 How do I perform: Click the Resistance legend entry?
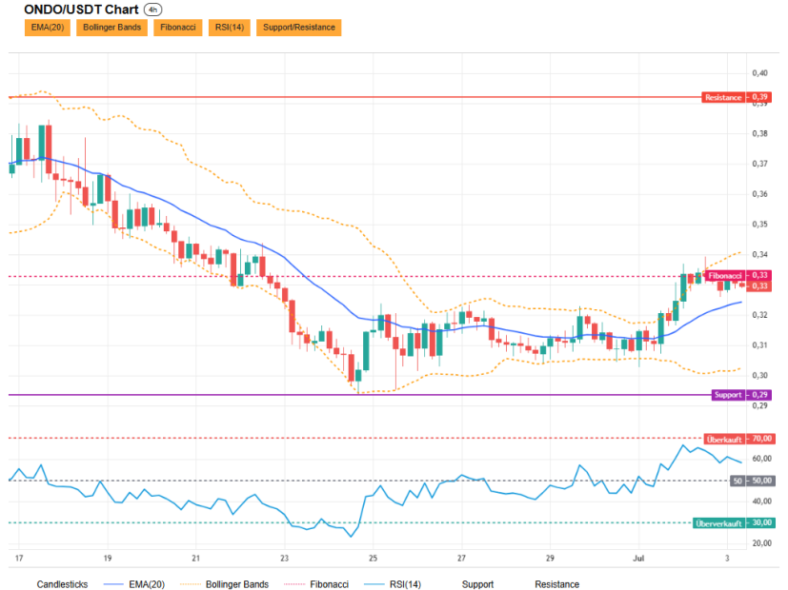click(556, 584)
